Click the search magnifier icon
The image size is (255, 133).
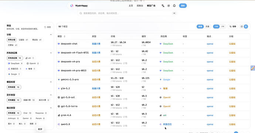[x=81, y=13]
